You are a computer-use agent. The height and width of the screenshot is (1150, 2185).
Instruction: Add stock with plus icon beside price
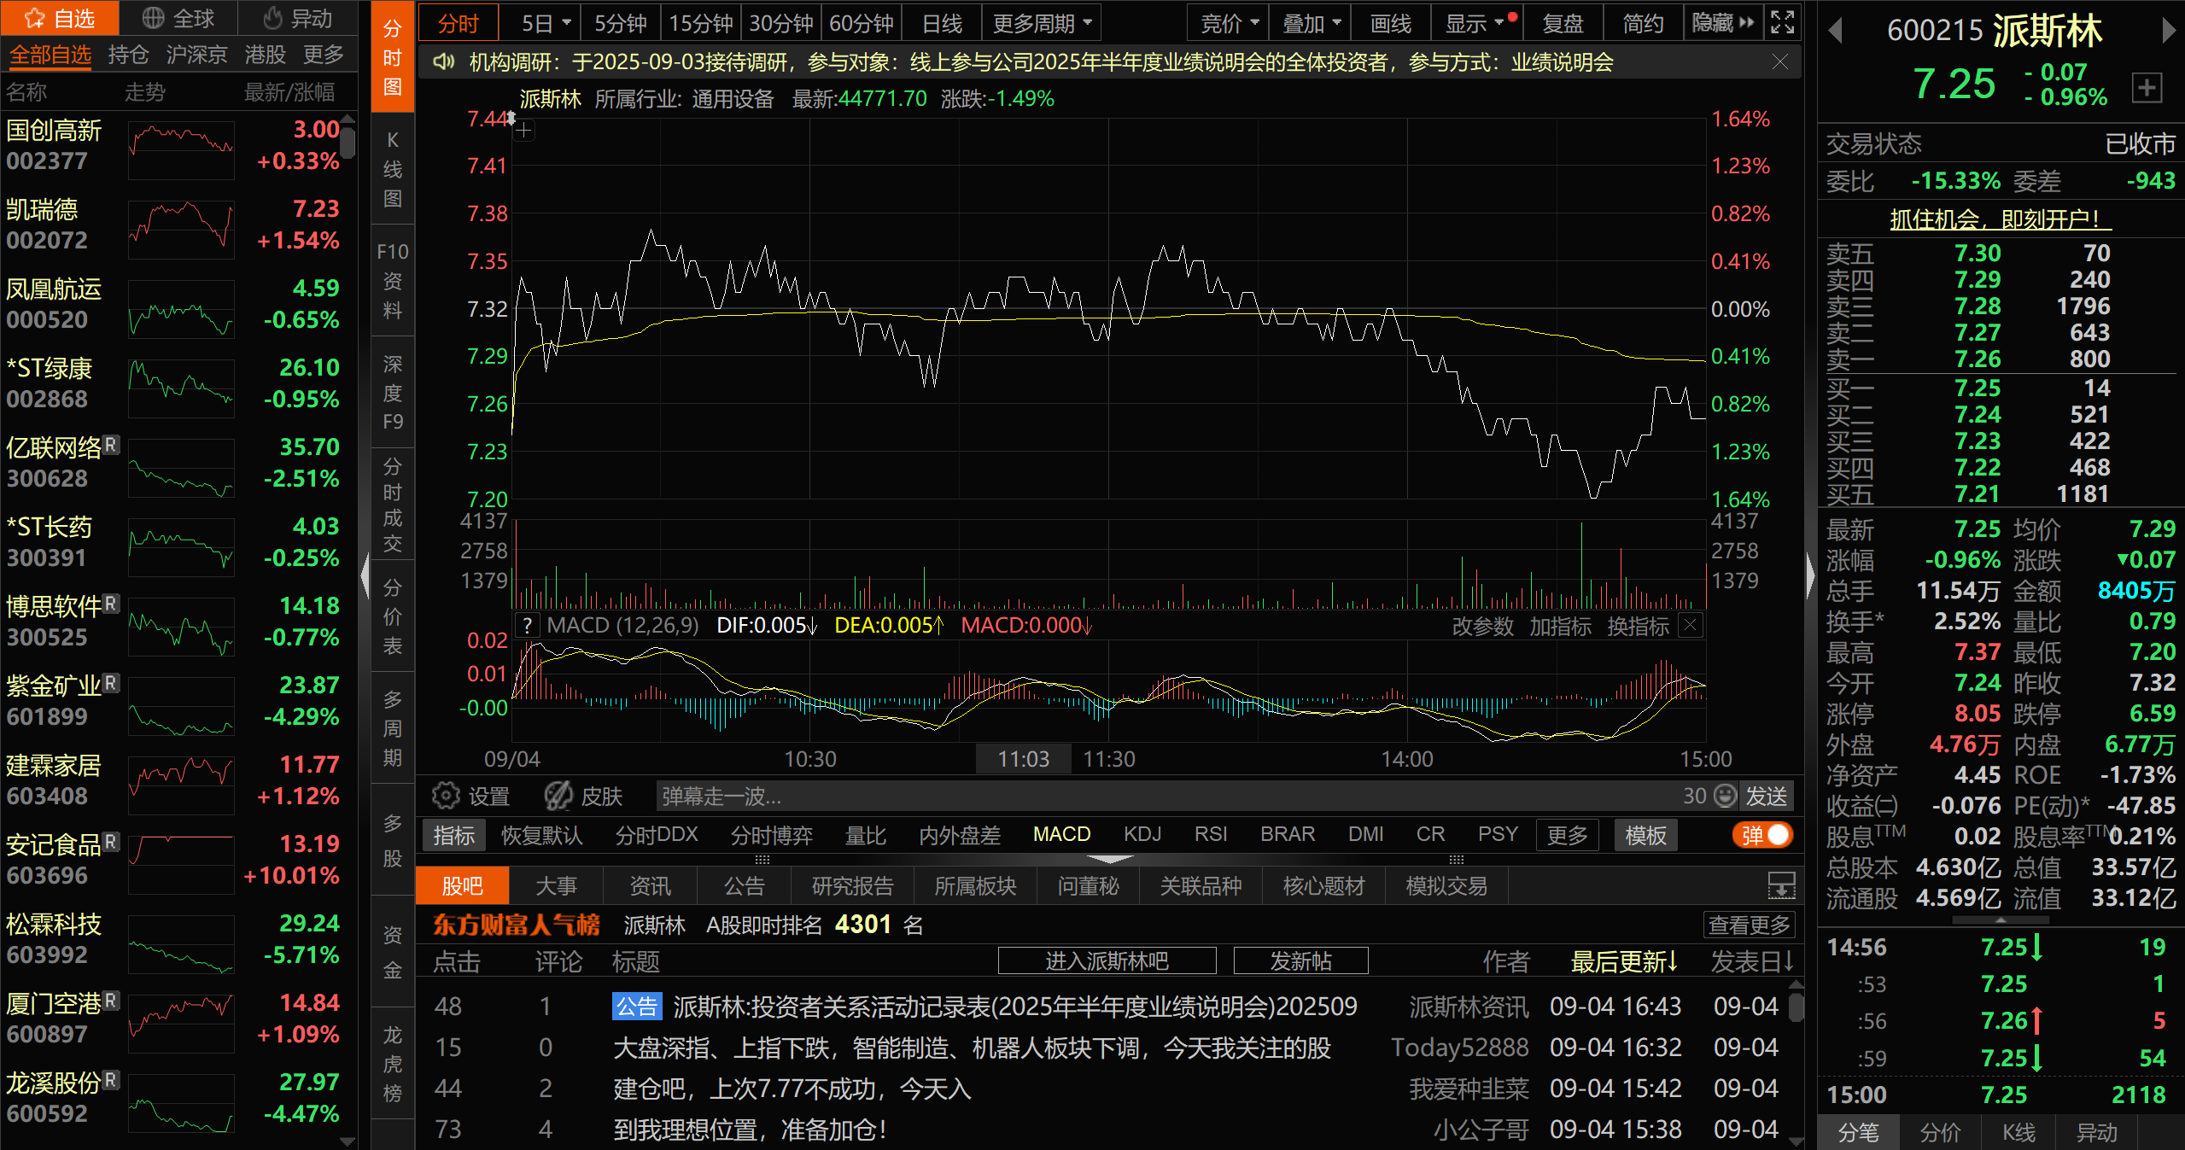[x=2147, y=86]
